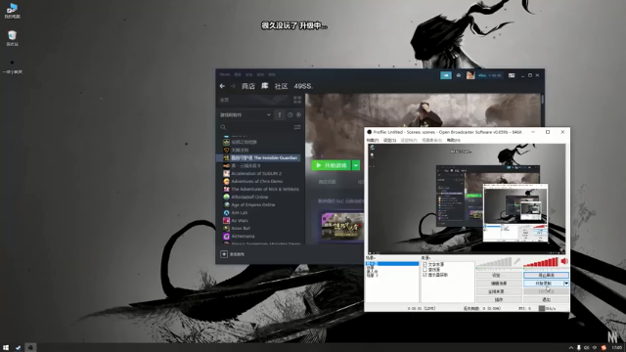This screenshot has height=352, width=626.
Task: Go back using Steam's back arrow
Action: point(222,86)
